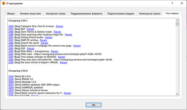Click the changelog scrollbar thumb
Screen dimensions: 187x110
177,24
